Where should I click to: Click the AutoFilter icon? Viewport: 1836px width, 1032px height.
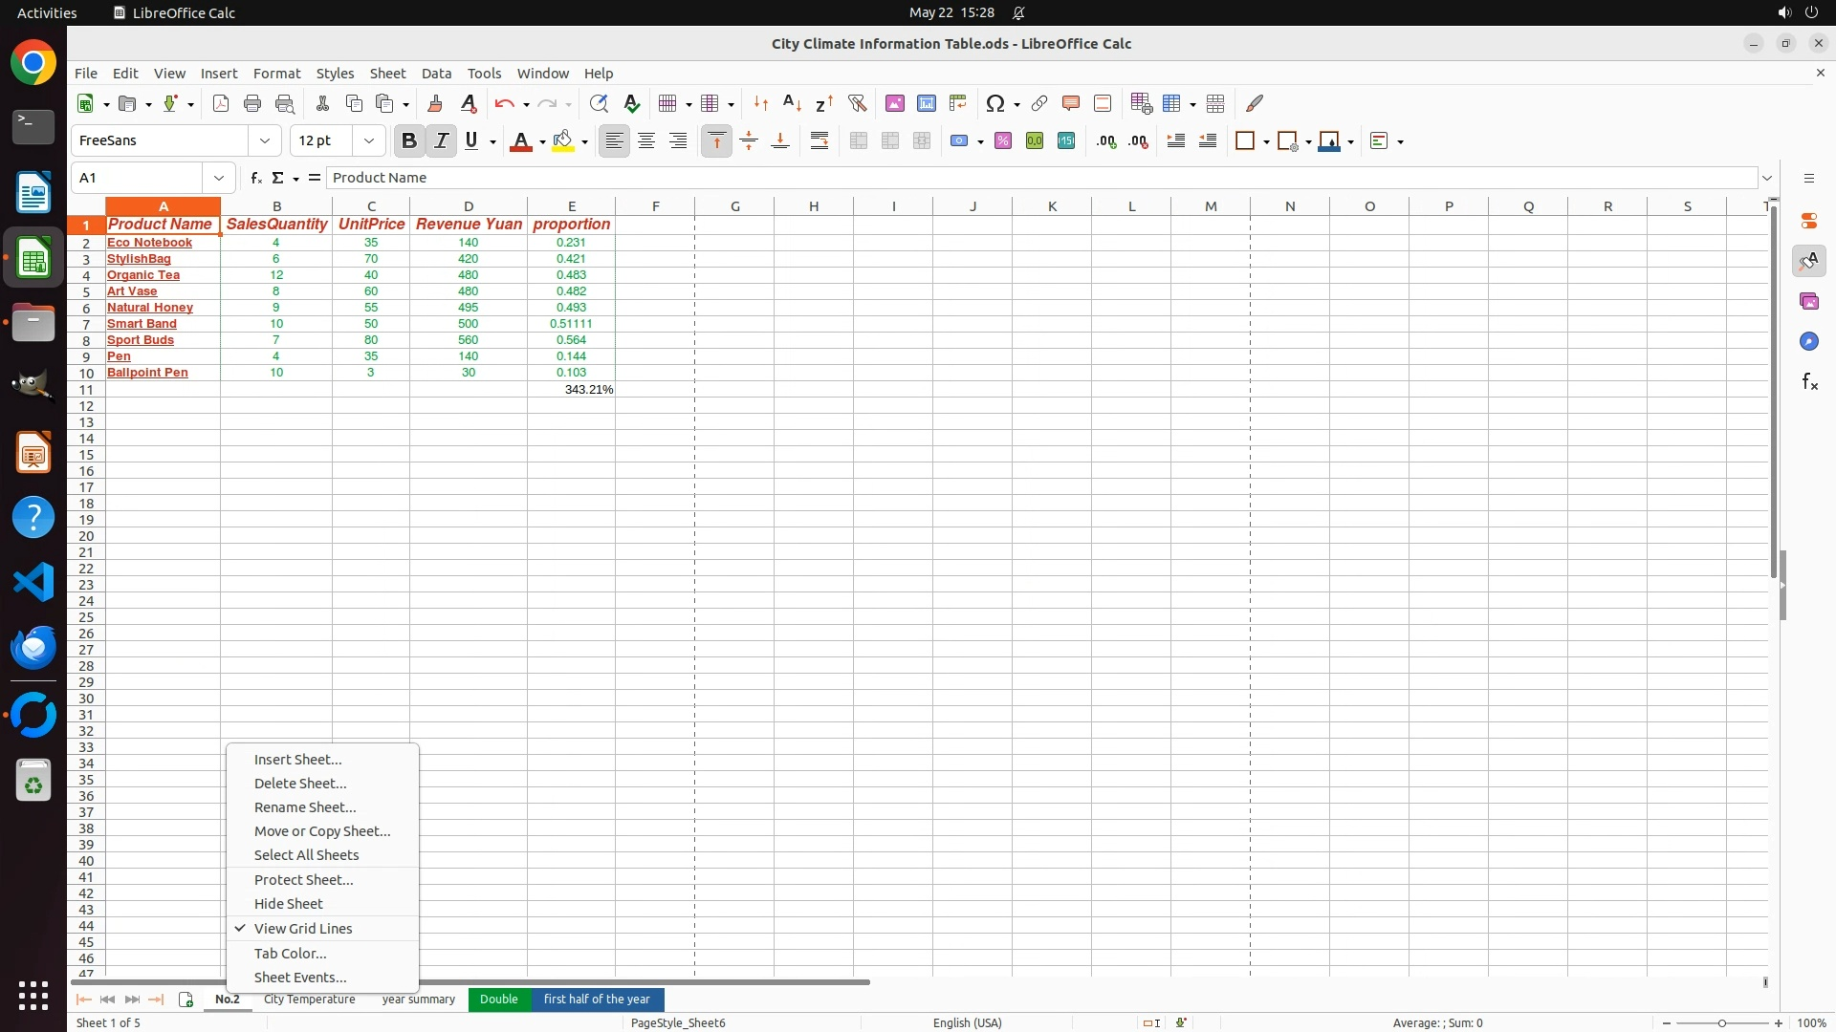coord(857,103)
